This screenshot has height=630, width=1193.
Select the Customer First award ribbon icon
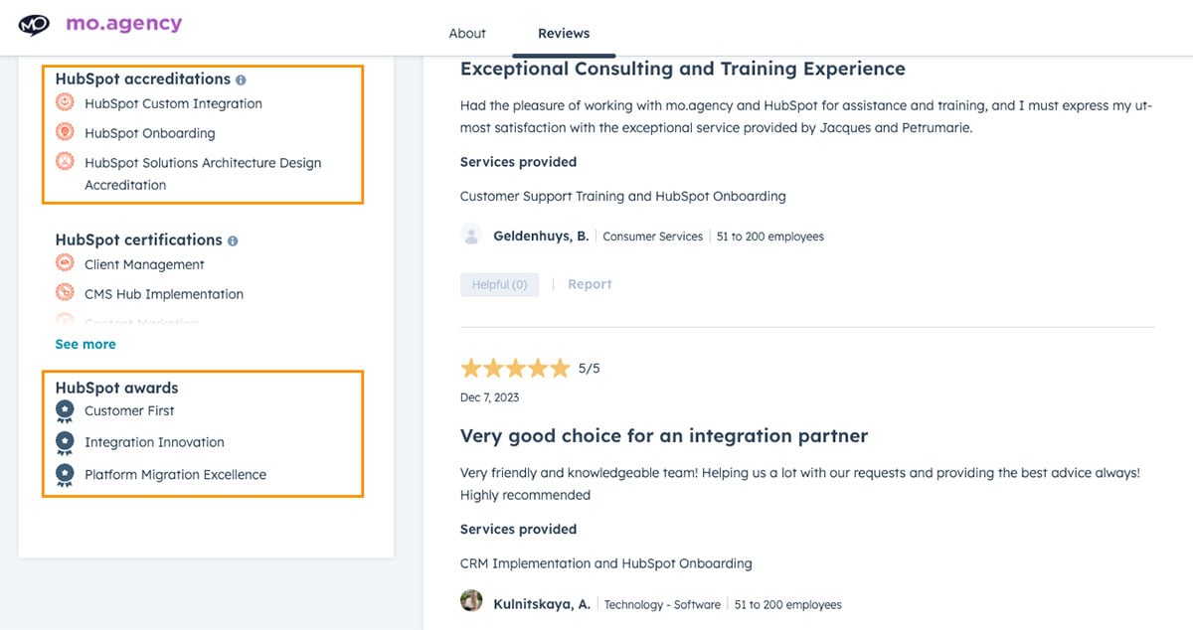point(64,410)
